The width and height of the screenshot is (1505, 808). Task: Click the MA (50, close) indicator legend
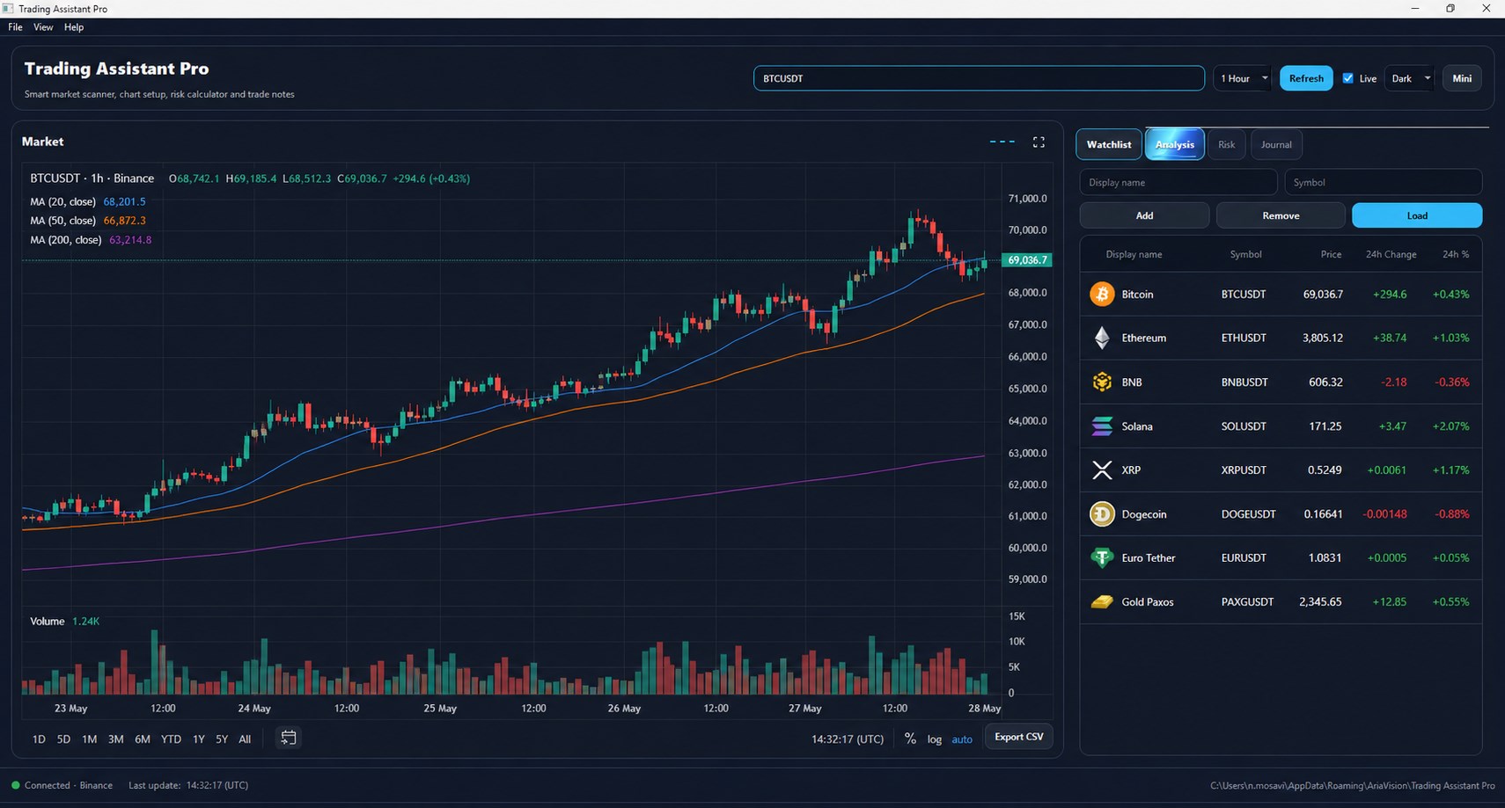[x=88, y=221]
